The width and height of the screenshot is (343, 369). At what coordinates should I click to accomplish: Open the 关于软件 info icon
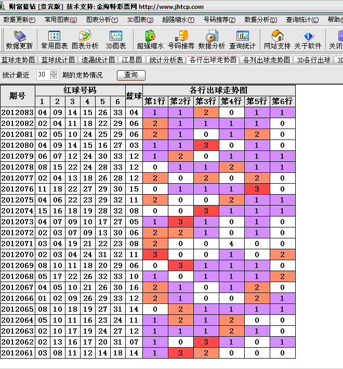[x=308, y=40]
